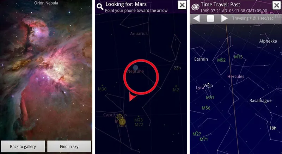
Task: Close the Looking for Mars search
Action: [x=182, y=5]
